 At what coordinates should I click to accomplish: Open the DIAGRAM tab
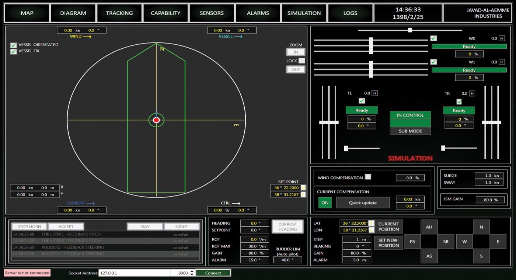pyautogui.click(x=73, y=13)
